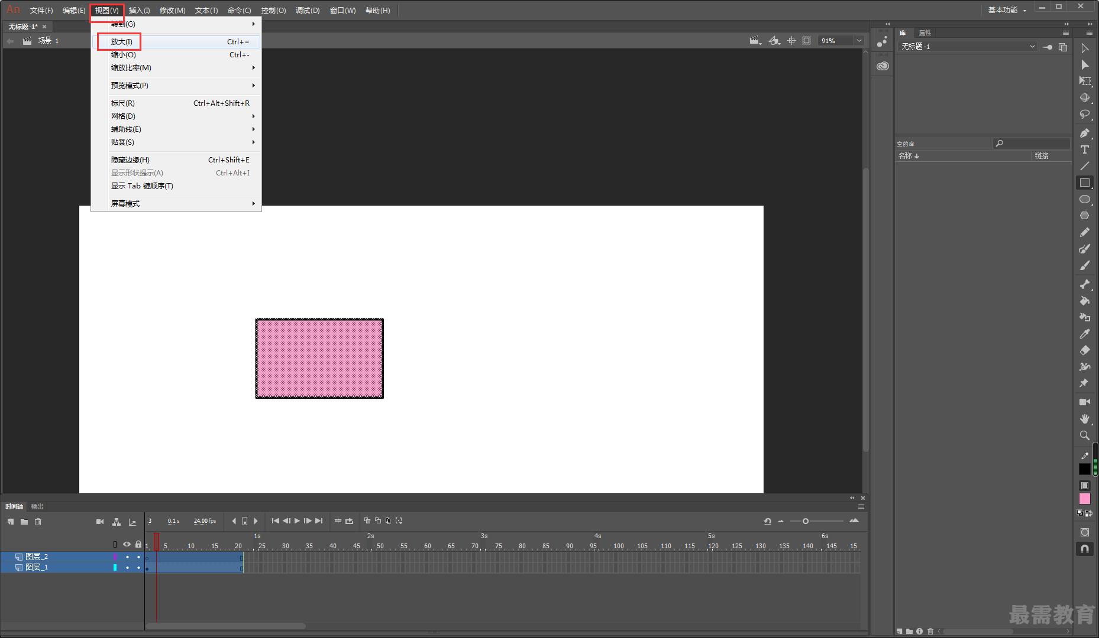This screenshot has height=638, width=1099.
Task: Center the stage with center icon
Action: click(x=792, y=41)
